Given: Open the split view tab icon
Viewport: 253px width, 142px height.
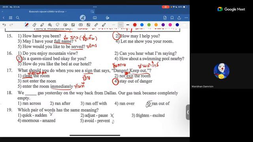Looking at the screenshot, I should [x=92, y=11].
